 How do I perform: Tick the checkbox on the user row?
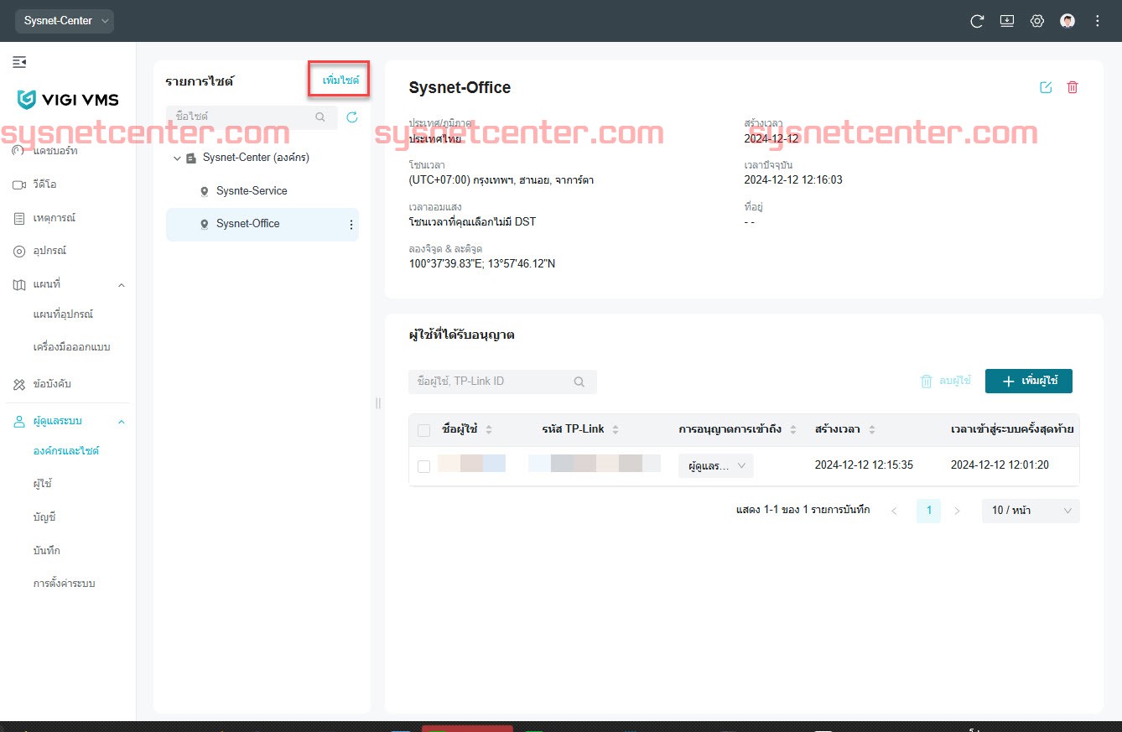coord(423,466)
